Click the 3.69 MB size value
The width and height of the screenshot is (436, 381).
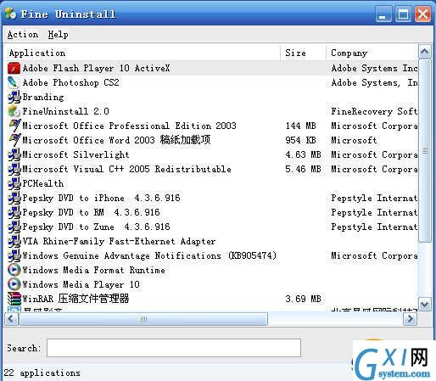(303, 299)
